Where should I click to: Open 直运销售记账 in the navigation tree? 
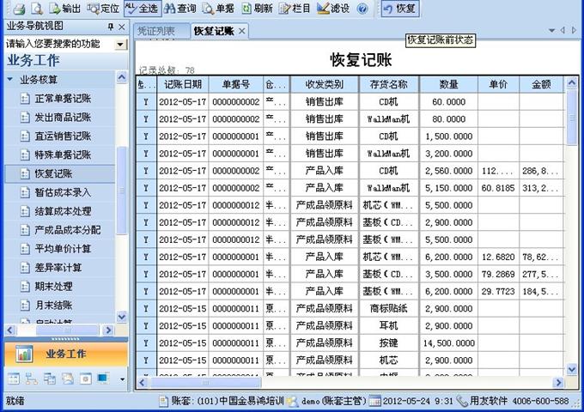tap(63, 136)
